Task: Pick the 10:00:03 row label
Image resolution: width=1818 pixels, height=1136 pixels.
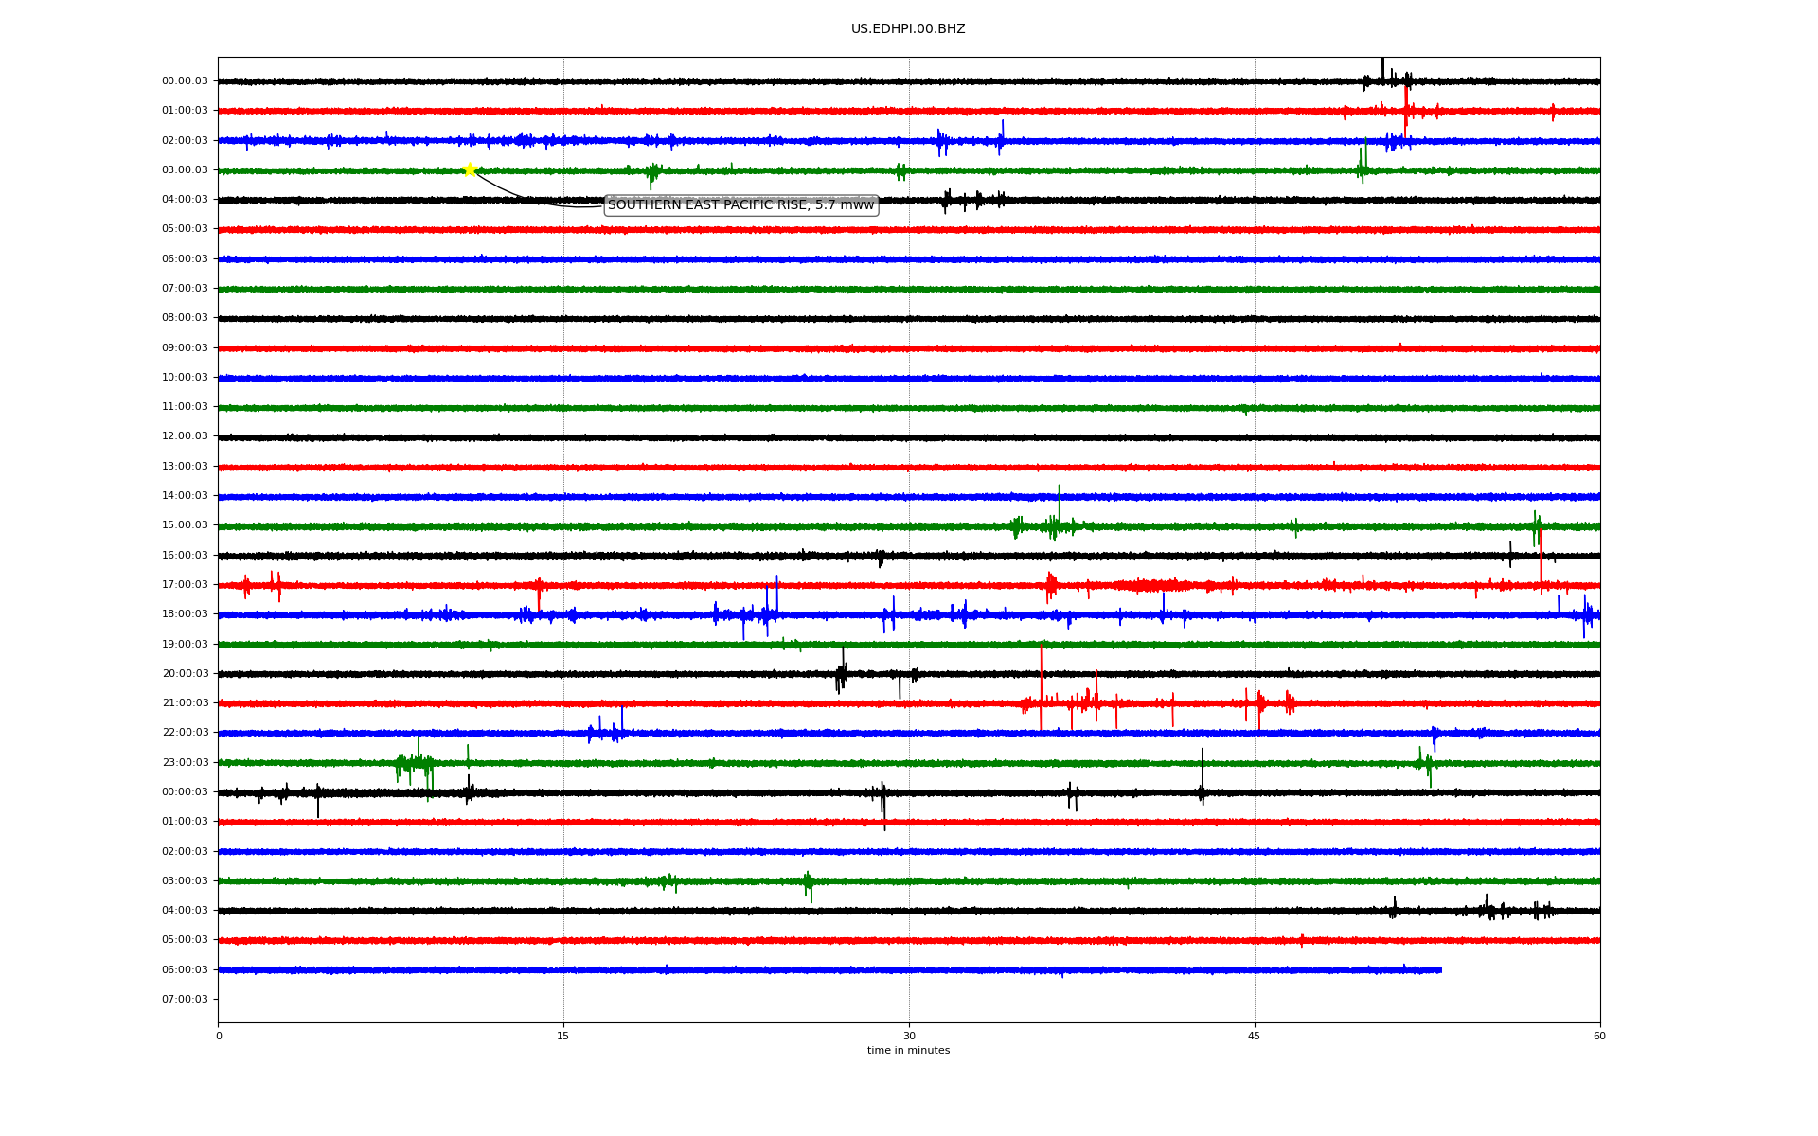Action: coord(185,378)
